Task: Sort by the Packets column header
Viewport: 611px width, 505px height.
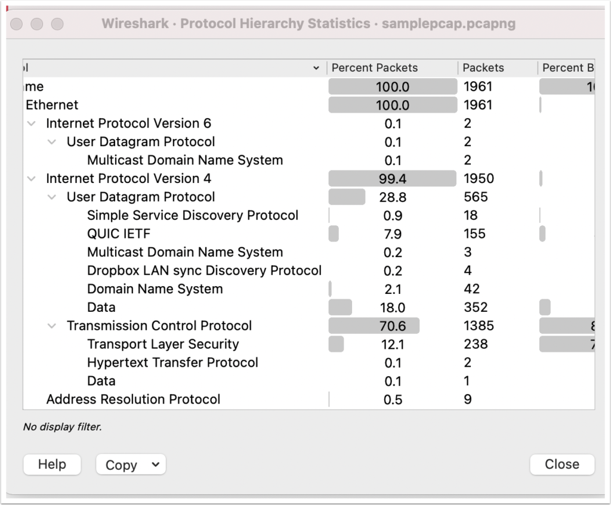Action: [483, 68]
